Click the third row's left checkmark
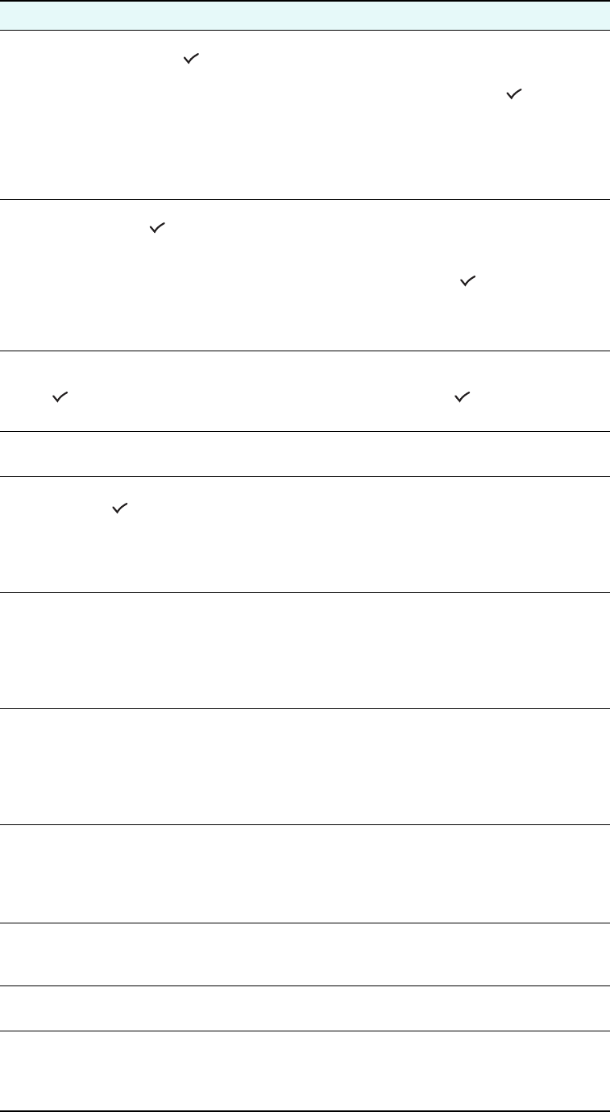The height and width of the screenshot is (1112, 610). coord(57,397)
